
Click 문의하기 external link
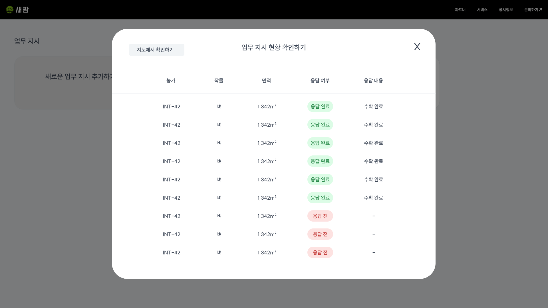click(x=533, y=10)
